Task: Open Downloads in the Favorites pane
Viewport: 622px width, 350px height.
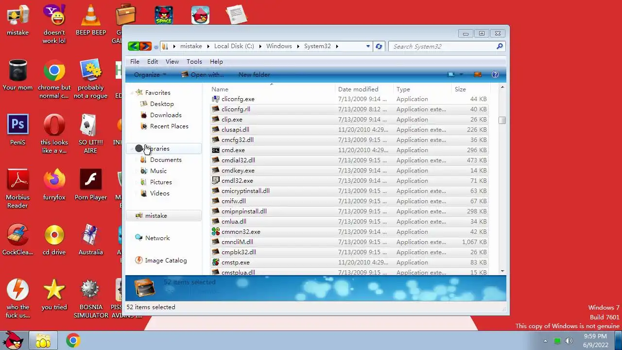Action: pos(166,115)
